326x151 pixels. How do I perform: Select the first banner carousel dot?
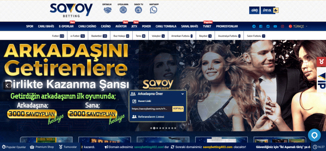pos(151,128)
